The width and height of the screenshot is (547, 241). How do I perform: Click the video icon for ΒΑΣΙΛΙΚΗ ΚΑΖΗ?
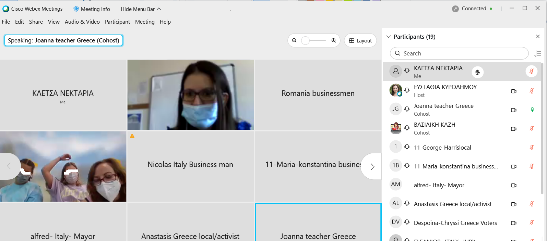514,129
